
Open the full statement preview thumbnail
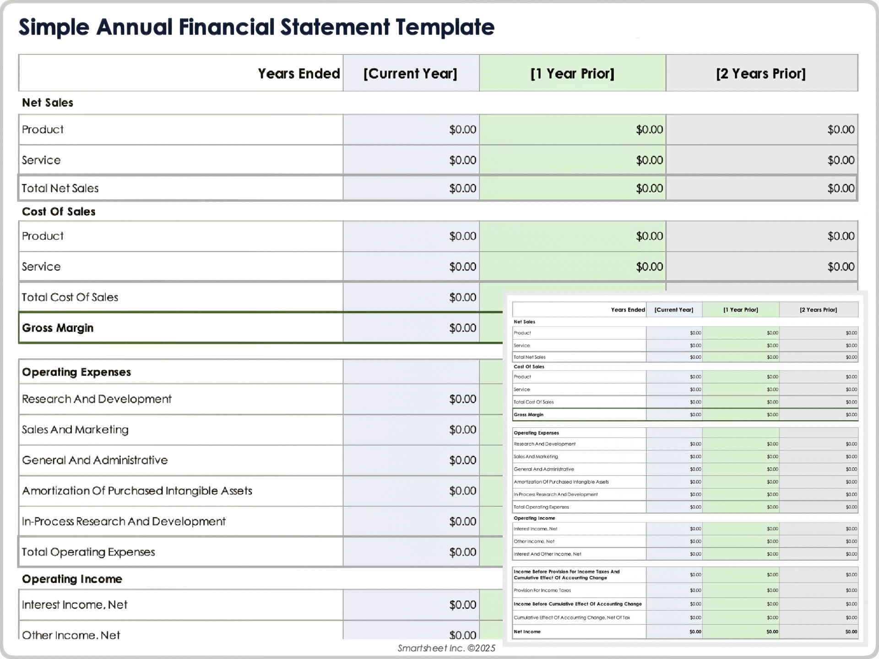685,469
